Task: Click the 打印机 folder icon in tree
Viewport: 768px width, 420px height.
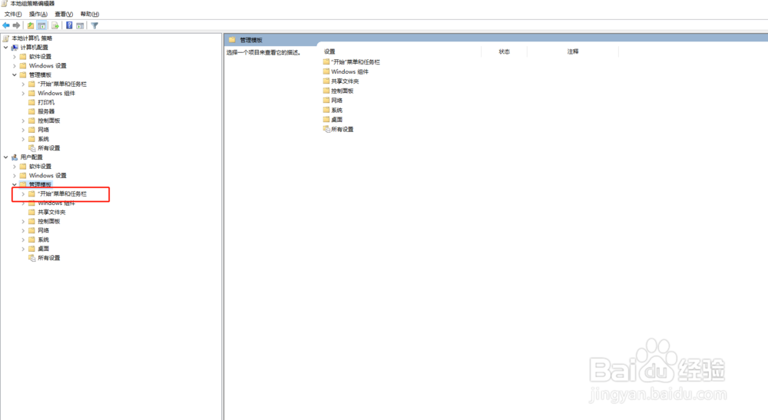Action: [31, 102]
